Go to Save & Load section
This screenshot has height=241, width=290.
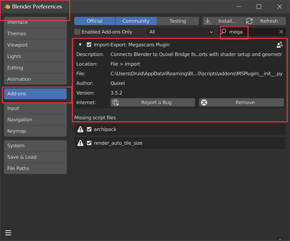coord(35,157)
